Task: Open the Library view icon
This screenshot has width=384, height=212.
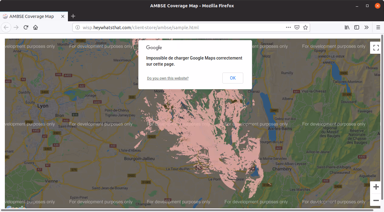Action: (x=347, y=27)
